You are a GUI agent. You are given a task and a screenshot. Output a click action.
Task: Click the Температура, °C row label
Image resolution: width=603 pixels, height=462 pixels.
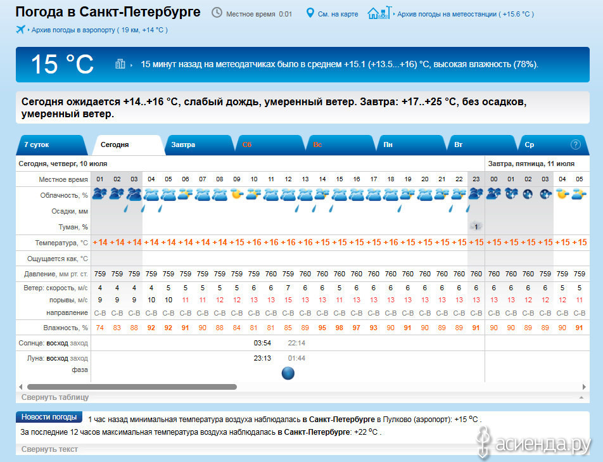pyautogui.click(x=61, y=243)
